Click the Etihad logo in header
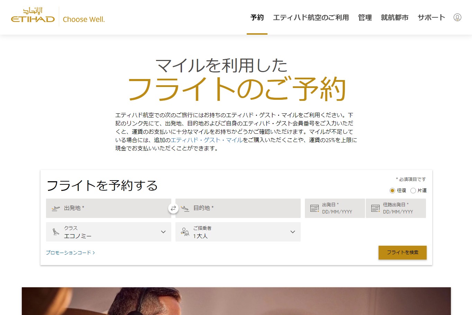This screenshot has width=472, height=315. [x=33, y=15]
